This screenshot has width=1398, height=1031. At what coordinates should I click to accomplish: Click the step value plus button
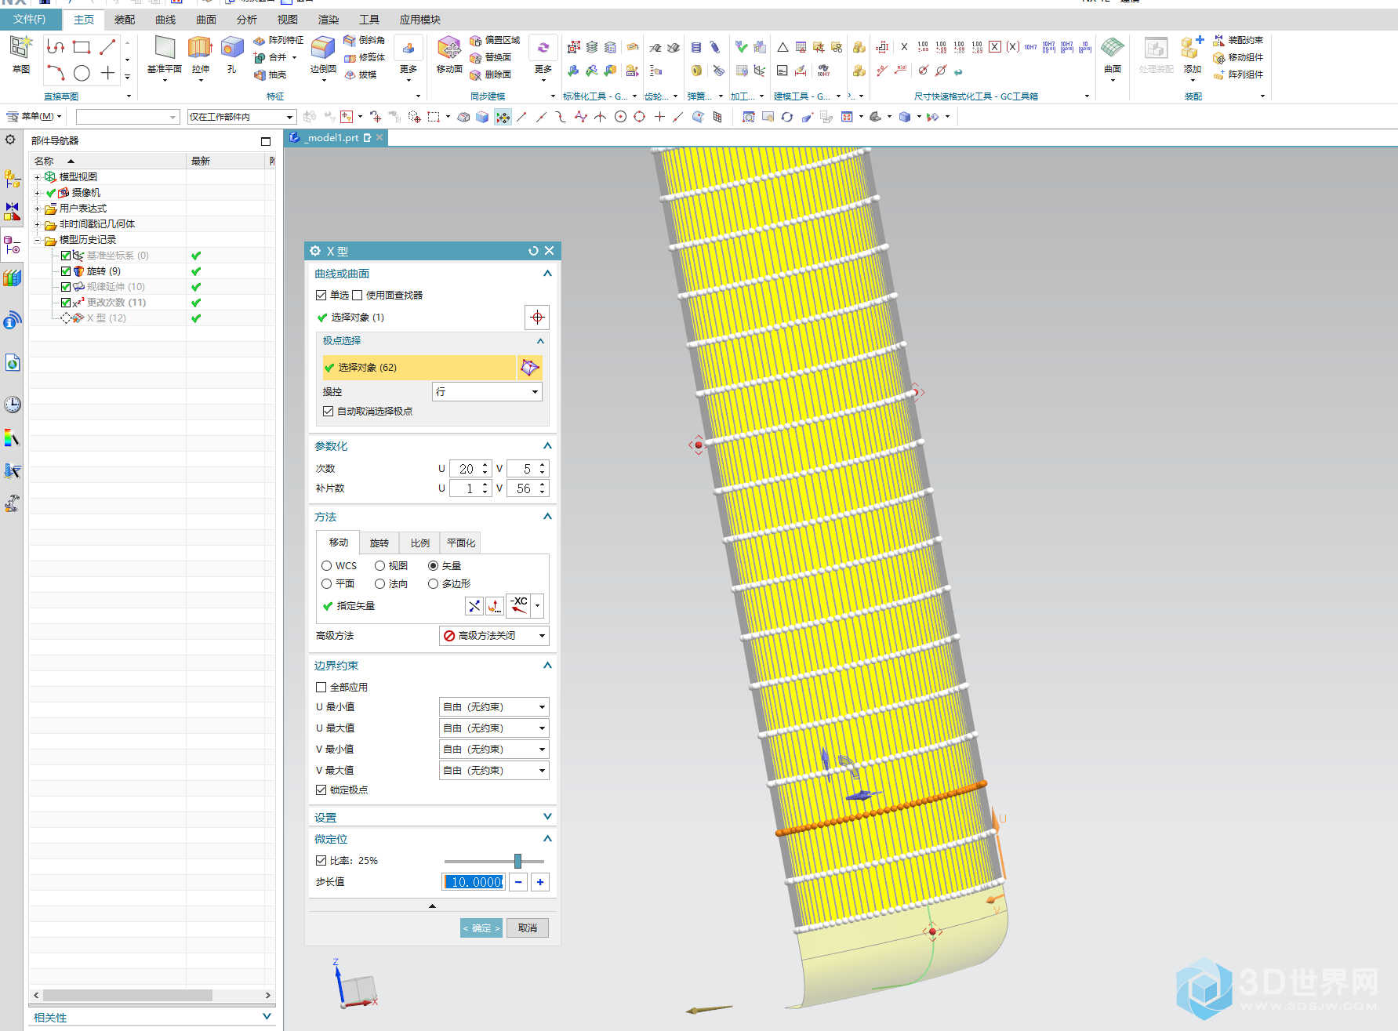tap(540, 882)
